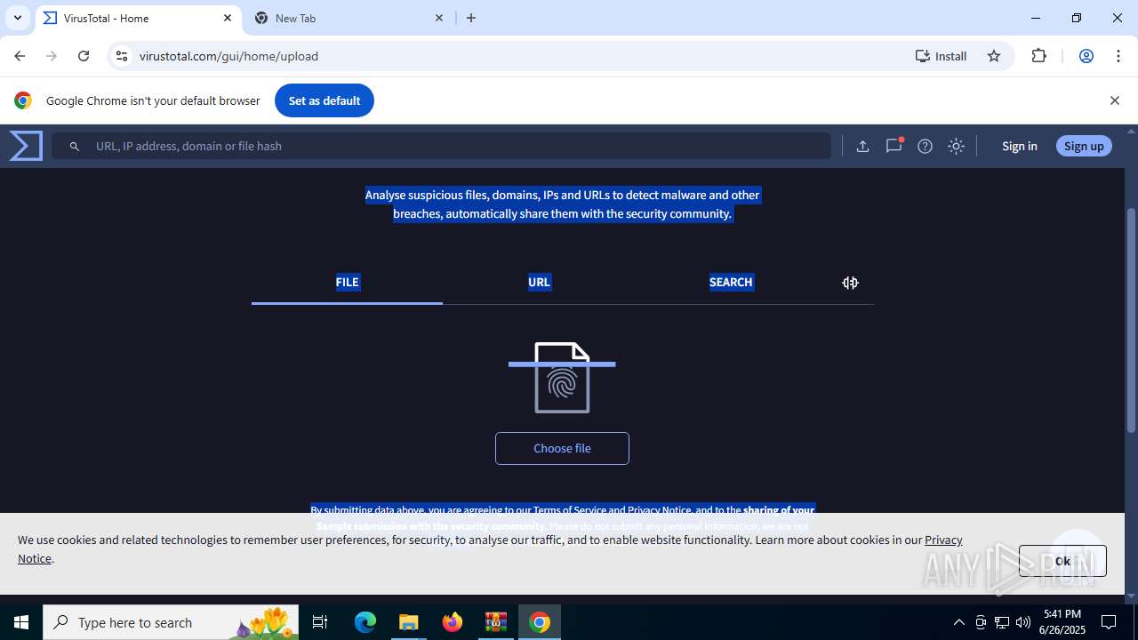This screenshot has width=1138, height=640.
Task: Click the taskbar search box
Action: click(x=171, y=622)
